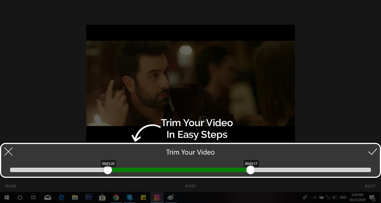Screen dimensions: 381x203
Task: Click the 00:01:20 start time tooltip
Action: [108, 164]
